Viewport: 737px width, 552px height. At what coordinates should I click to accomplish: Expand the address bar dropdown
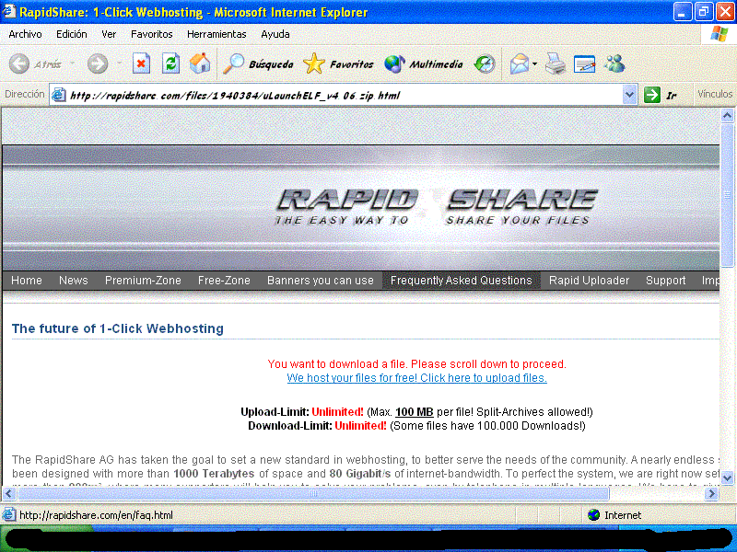[629, 95]
